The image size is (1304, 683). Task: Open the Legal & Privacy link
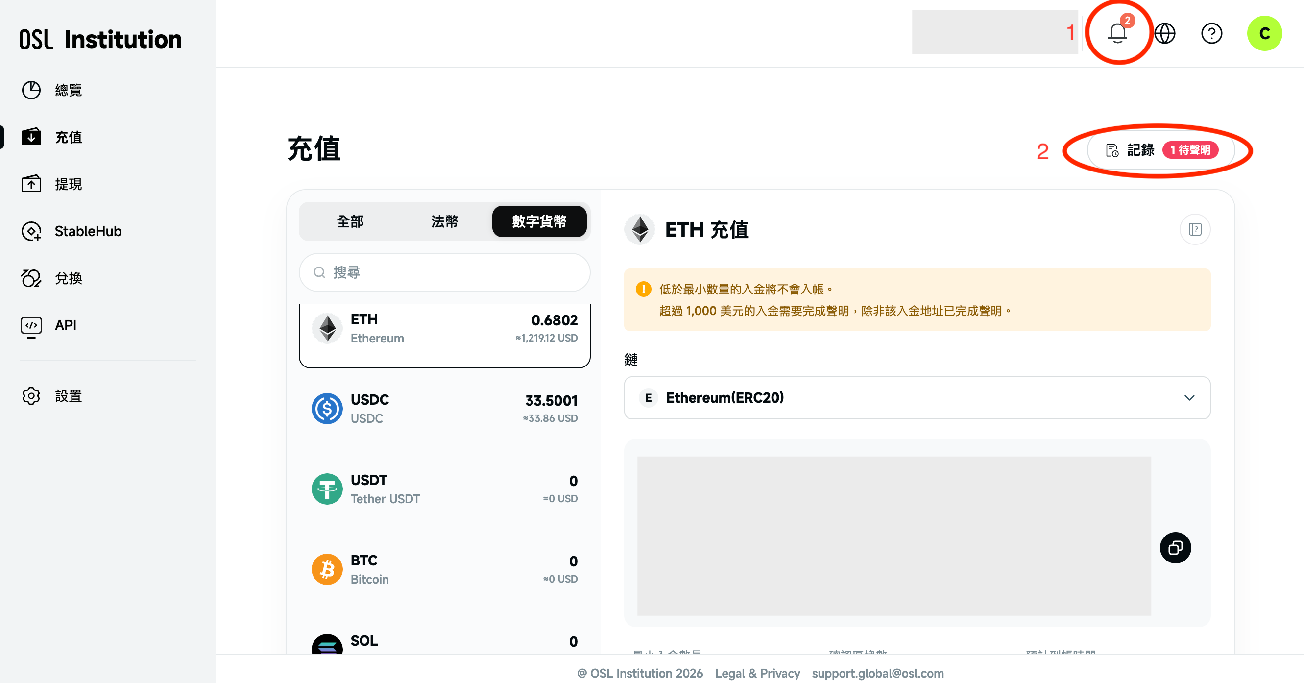pyautogui.click(x=757, y=673)
